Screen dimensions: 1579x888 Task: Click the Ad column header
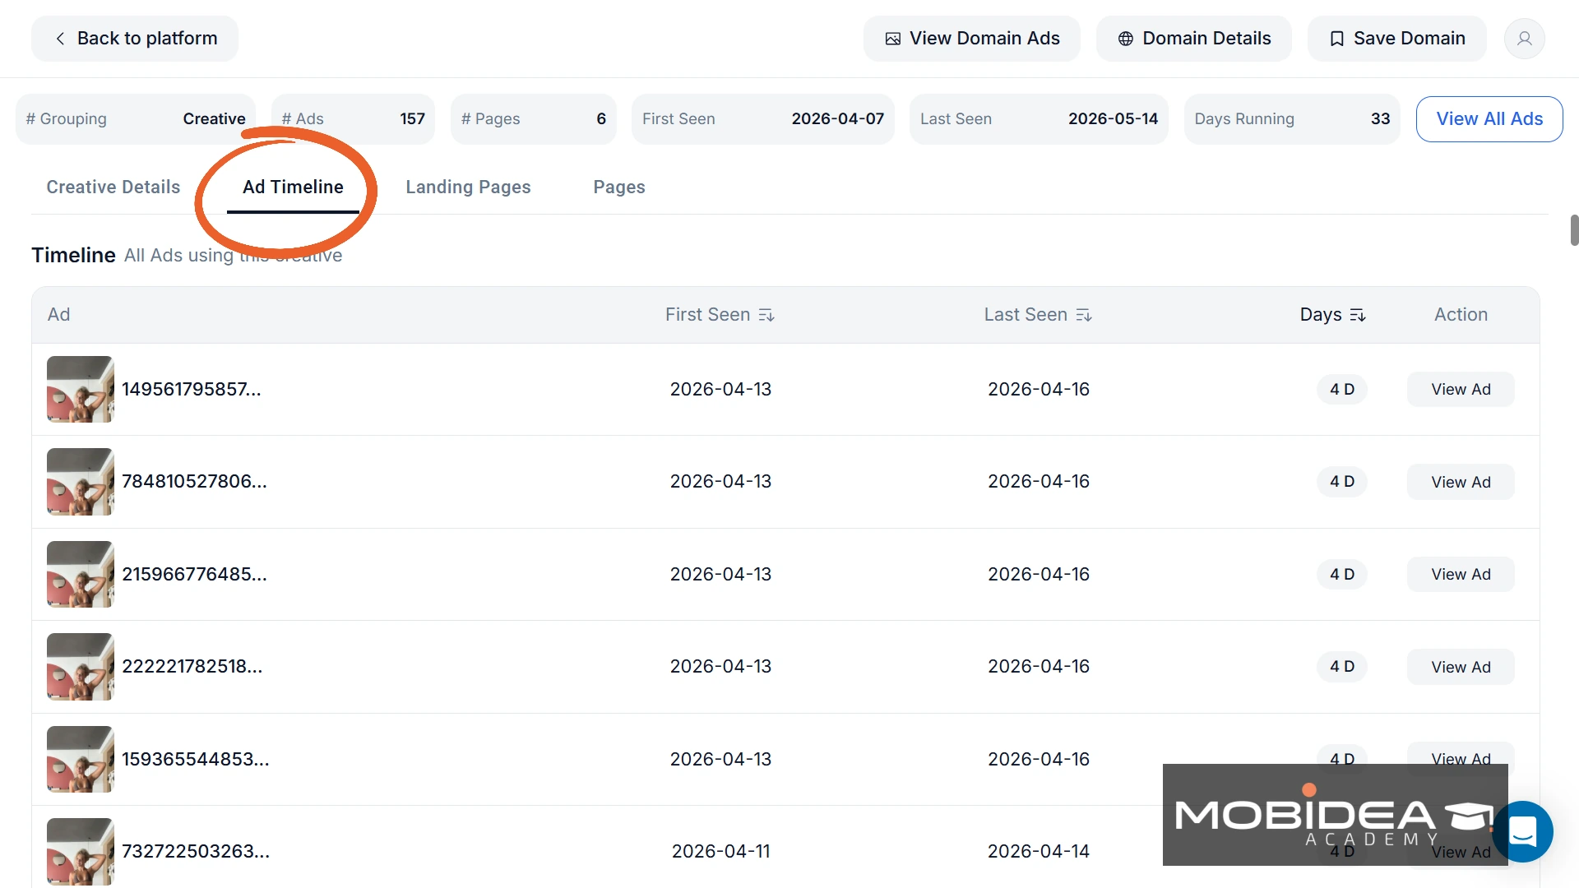[58, 315]
